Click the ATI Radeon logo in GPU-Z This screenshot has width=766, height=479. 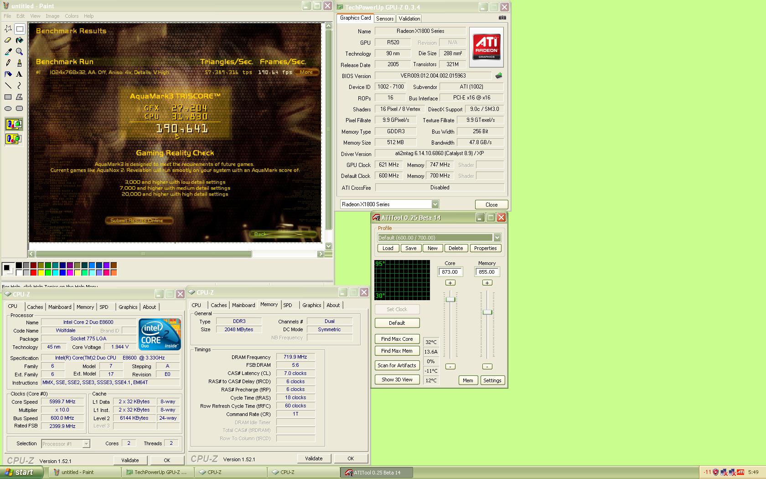(x=487, y=47)
